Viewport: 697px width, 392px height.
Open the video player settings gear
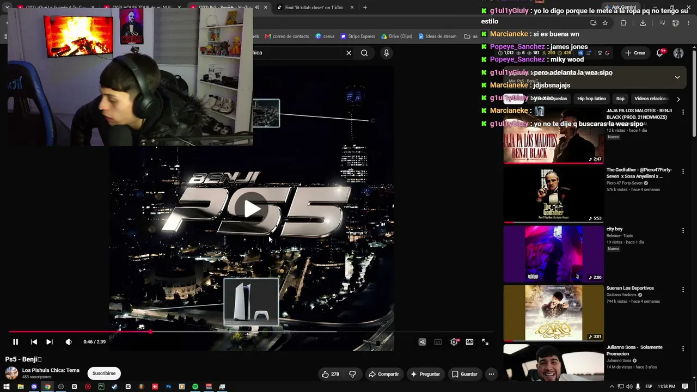point(454,342)
